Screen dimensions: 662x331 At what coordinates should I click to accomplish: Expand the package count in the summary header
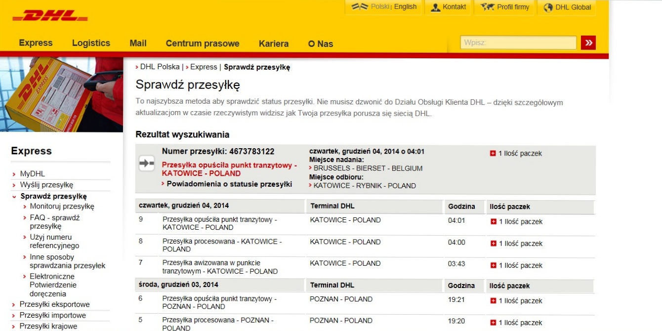click(x=492, y=154)
